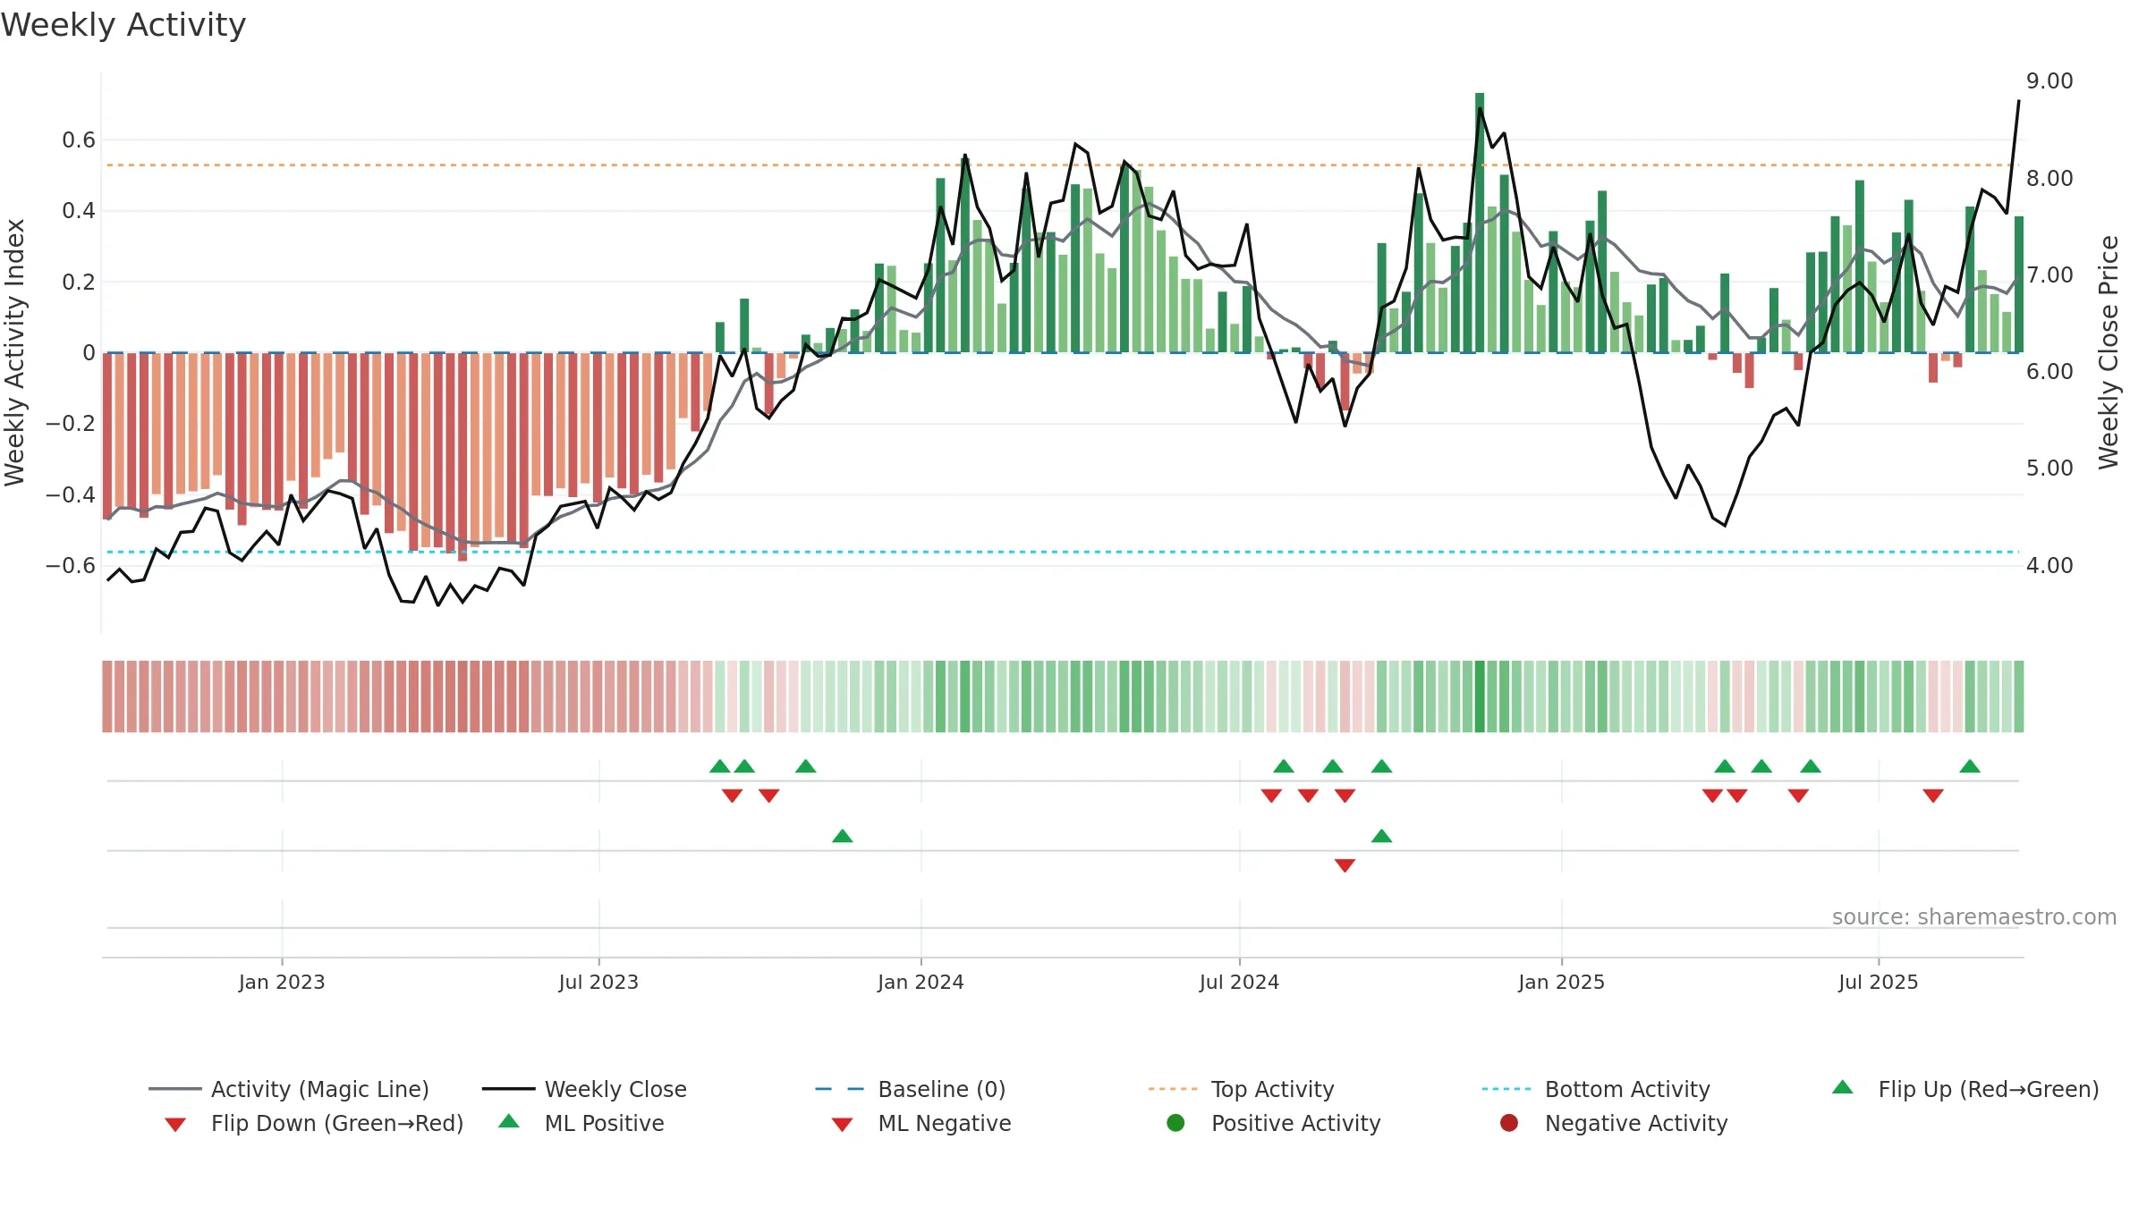The image size is (2147, 1207).
Task: Click the Weekly Activity Index axis title
Action: point(14,352)
